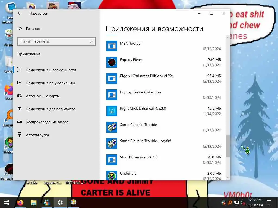Screen dimensions: 278x208
Task: Click the Right Click Enhancer icon
Action: coord(112,111)
